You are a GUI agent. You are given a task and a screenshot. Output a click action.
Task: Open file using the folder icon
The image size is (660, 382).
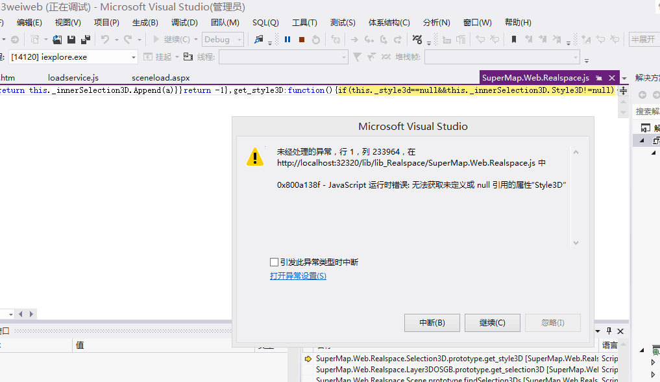(57, 39)
